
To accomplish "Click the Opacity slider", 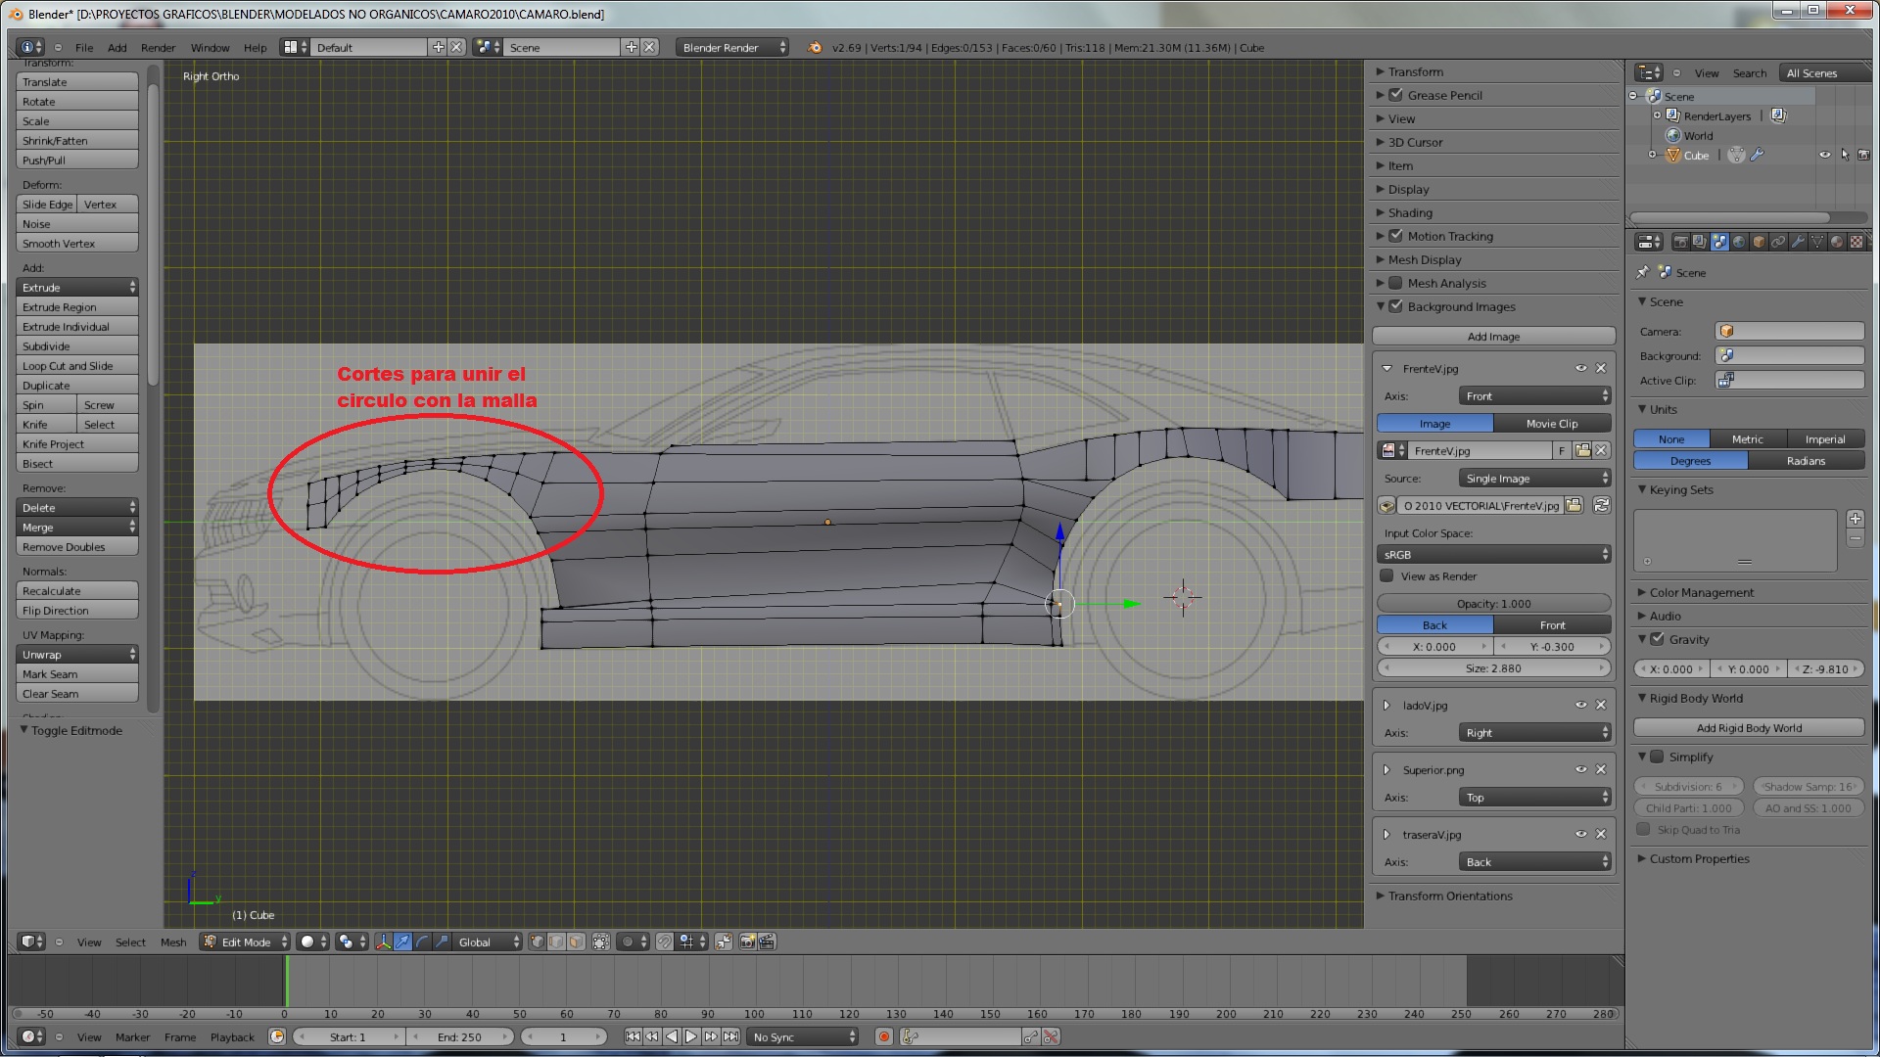I will point(1493,604).
